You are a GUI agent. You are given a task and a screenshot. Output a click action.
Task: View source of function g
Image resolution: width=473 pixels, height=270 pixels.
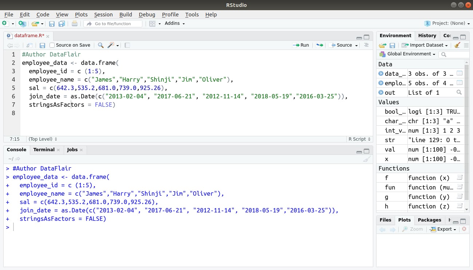460,196
